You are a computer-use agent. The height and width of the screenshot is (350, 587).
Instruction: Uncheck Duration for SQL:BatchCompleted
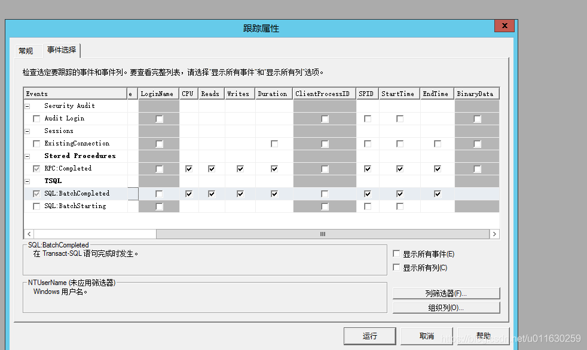[274, 194]
